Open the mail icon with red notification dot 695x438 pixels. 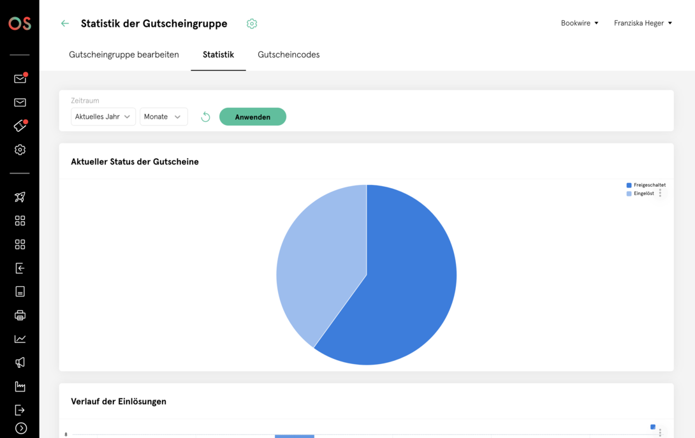(20, 78)
